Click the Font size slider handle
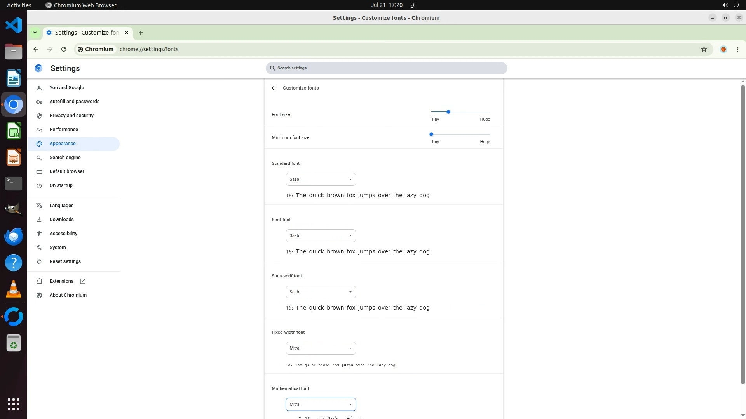Viewport: 746px width, 419px height. click(448, 112)
